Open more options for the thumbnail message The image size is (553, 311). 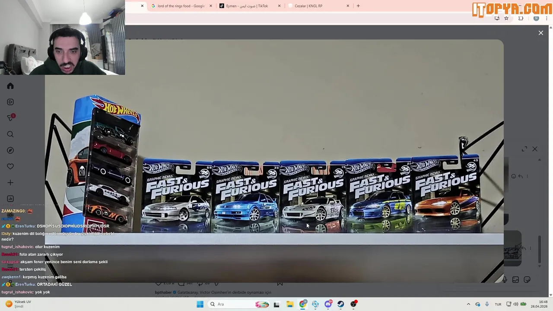click(531, 248)
